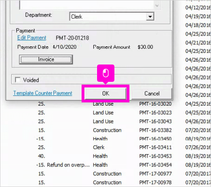This screenshot has width=211, height=187.
Task: Expand the Department dropdown arrow
Action: pyautogui.click(x=150, y=16)
